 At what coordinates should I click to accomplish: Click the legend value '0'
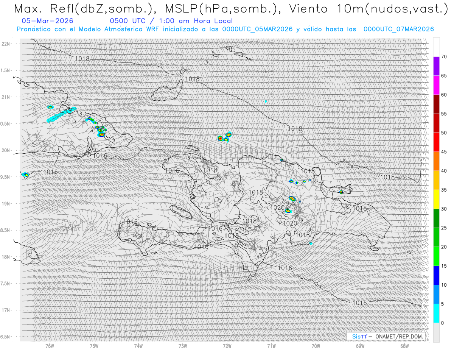442,323
